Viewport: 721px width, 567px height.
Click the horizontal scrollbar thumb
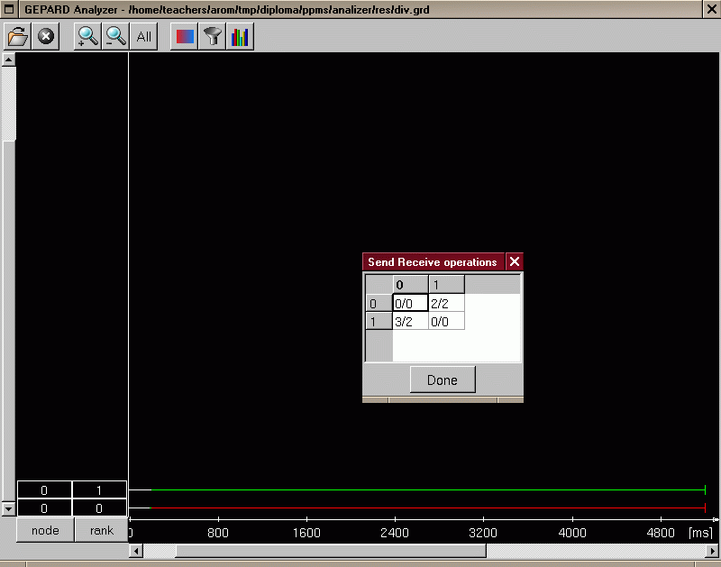(330, 550)
